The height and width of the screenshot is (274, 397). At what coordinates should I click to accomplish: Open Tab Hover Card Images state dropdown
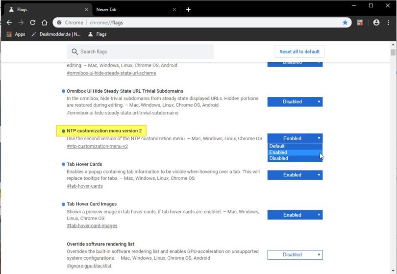295,215
